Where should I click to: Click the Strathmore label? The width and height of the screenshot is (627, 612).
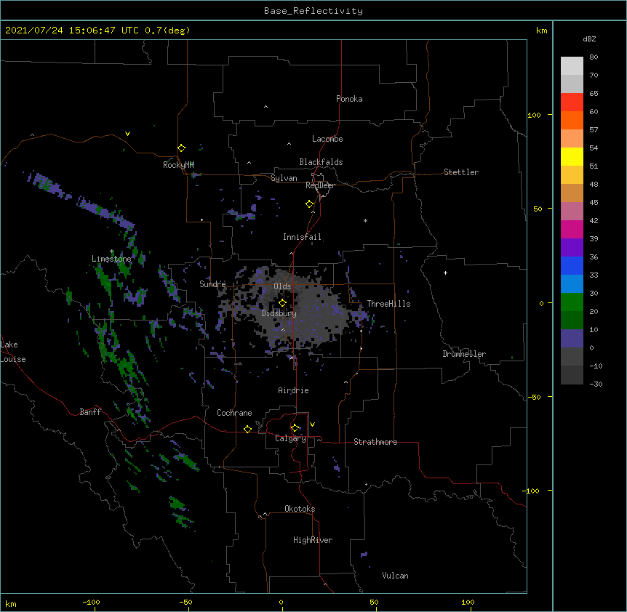pyautogui.click(x=375, y=442)
